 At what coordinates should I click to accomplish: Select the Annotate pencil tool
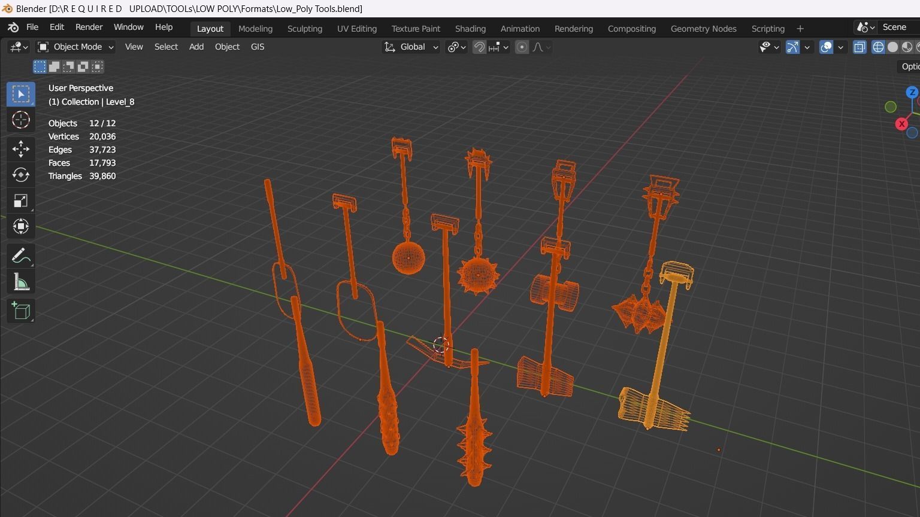pyautogui.click(x=21, y=256)
